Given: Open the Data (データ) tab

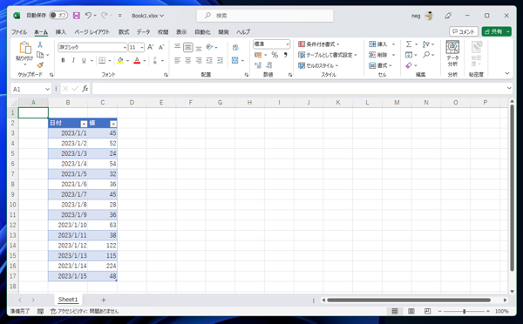Looking at the screenshot, I should pos(143,32).
